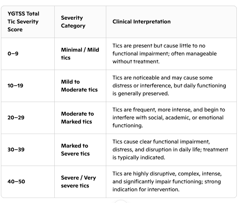Screen dimensions: 239x203
Task: Select the interpretation saying treatment is typically indicated
Action: tap(170, 150)
